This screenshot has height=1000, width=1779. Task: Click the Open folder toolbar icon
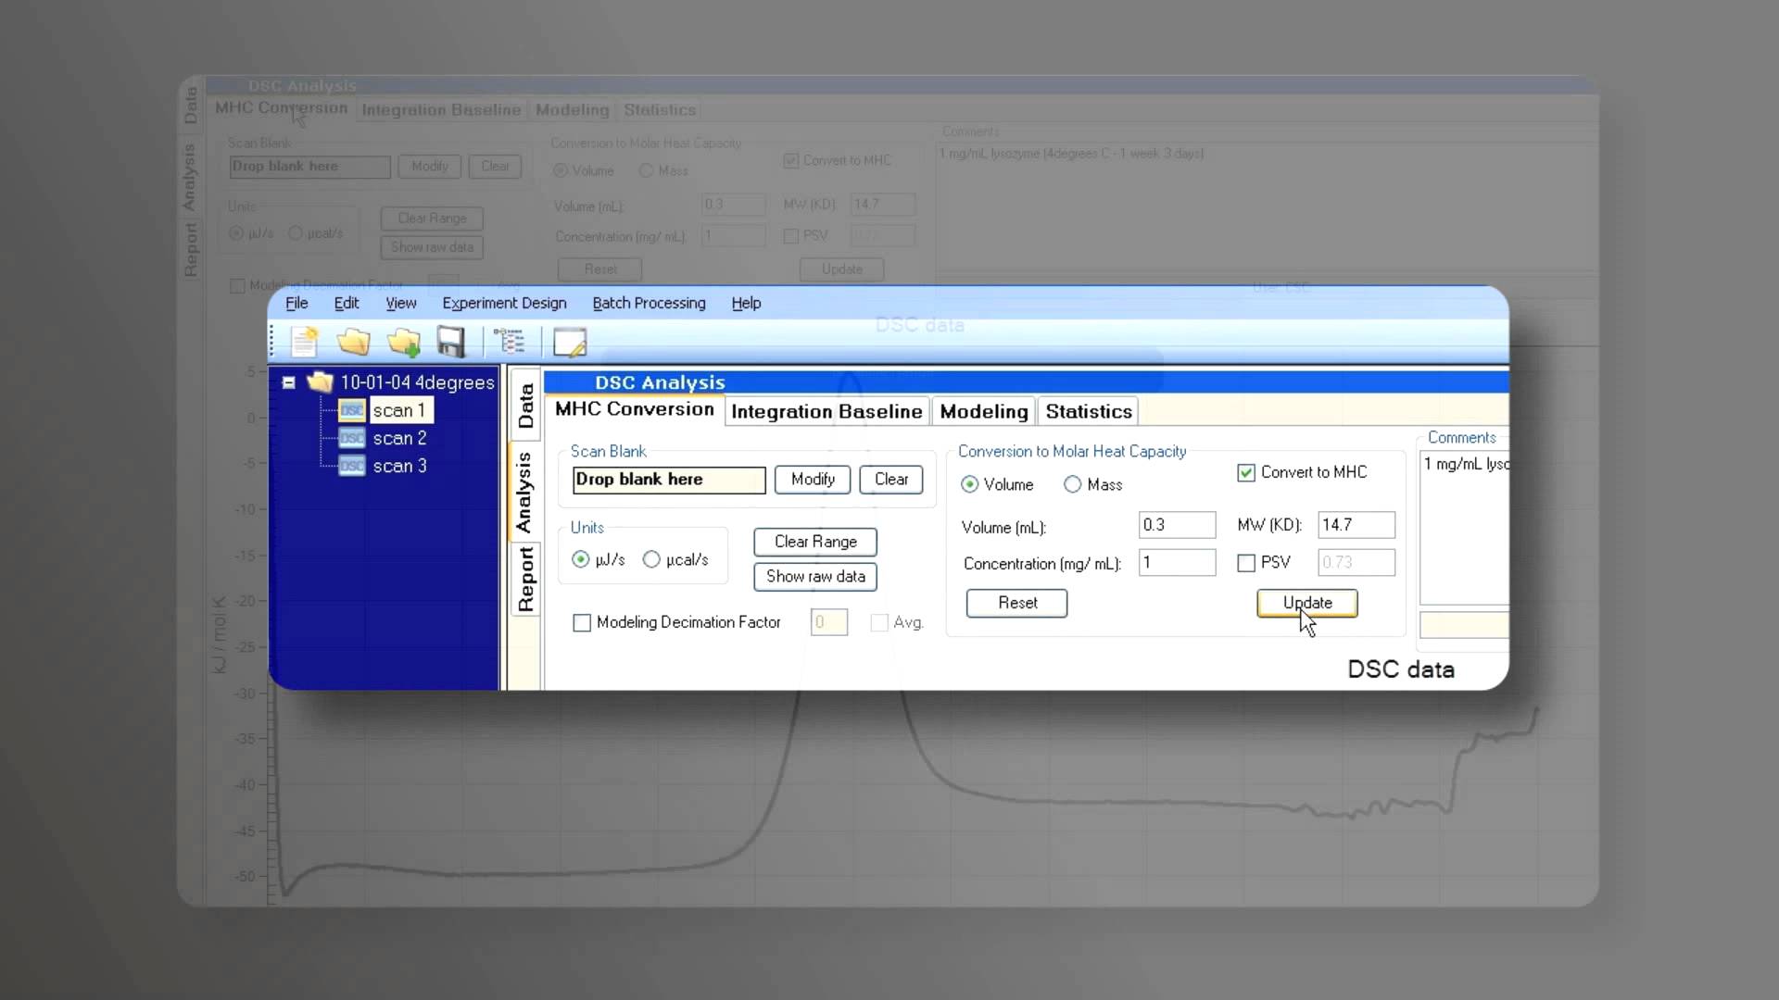353,343
